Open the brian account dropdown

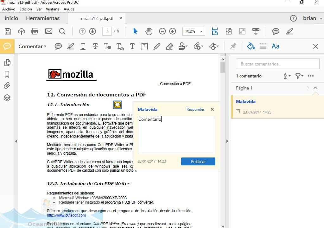(x=312, y=18)
